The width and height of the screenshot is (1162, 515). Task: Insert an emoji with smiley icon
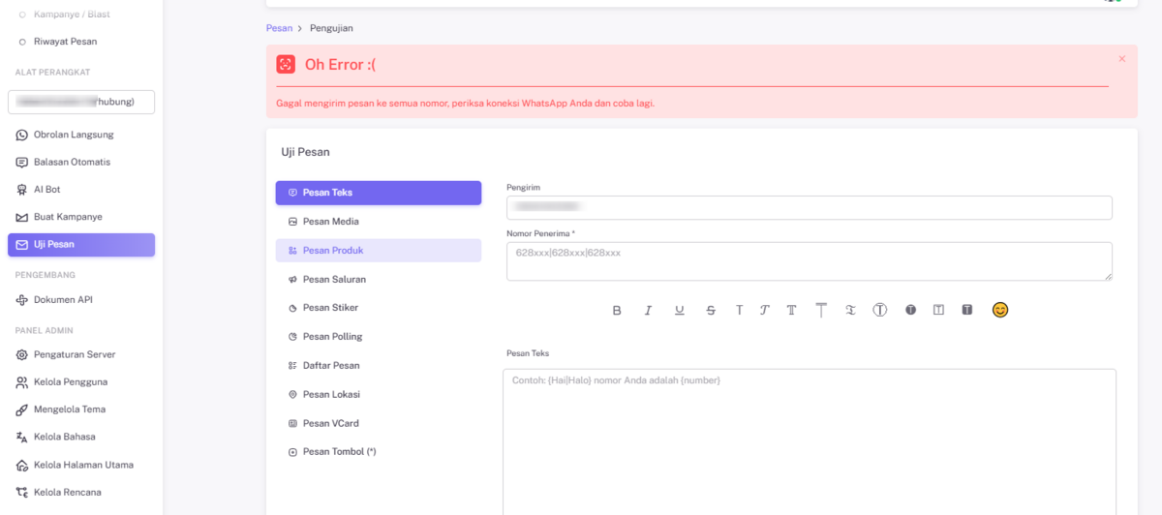pyautogui.click(x=1000, y=310)
